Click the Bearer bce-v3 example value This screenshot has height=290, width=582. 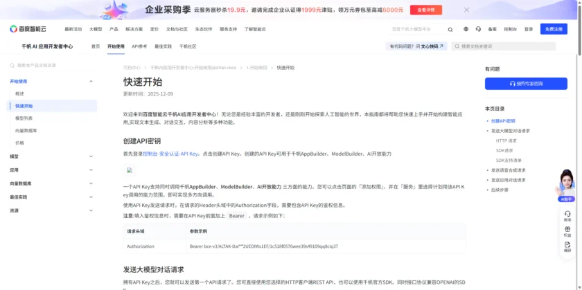(263, 246)
